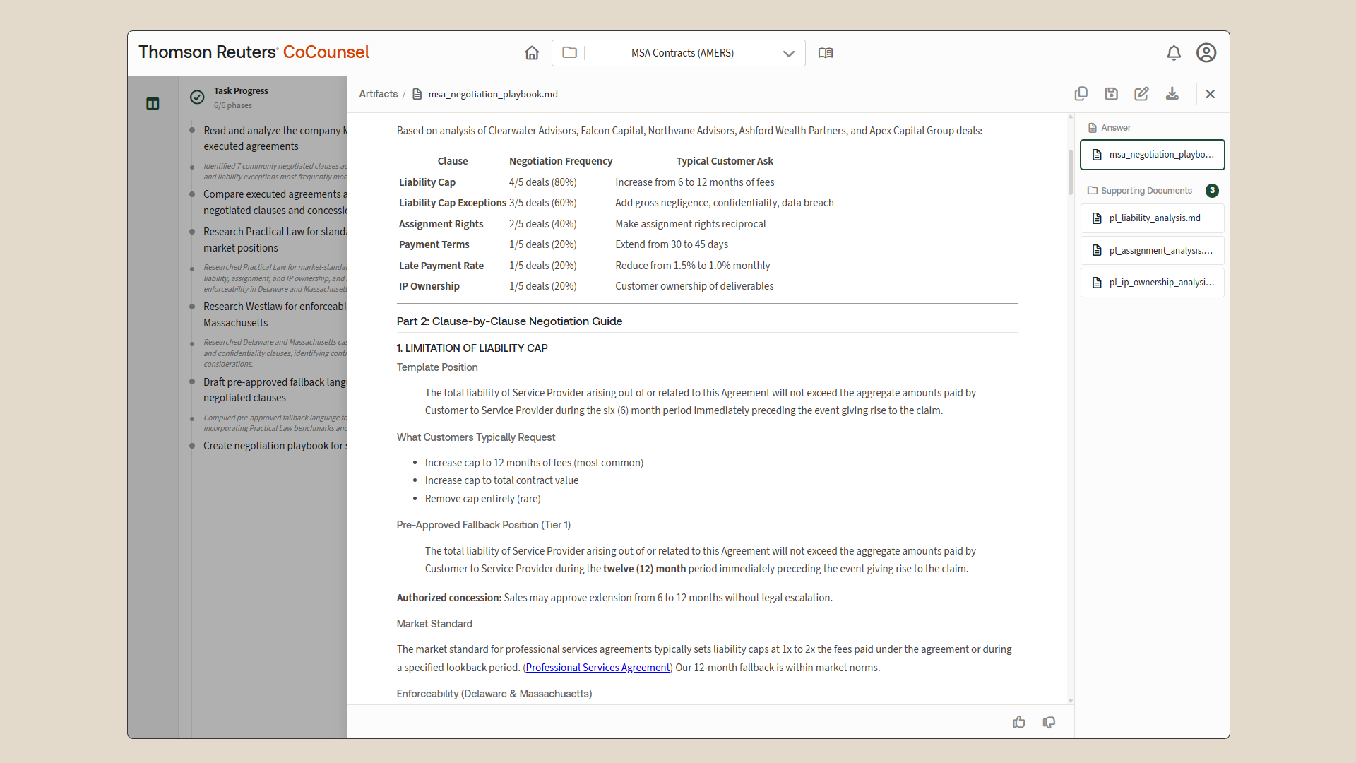Save the playbook artifact

pyautogui.click(x=1111, y=94)
